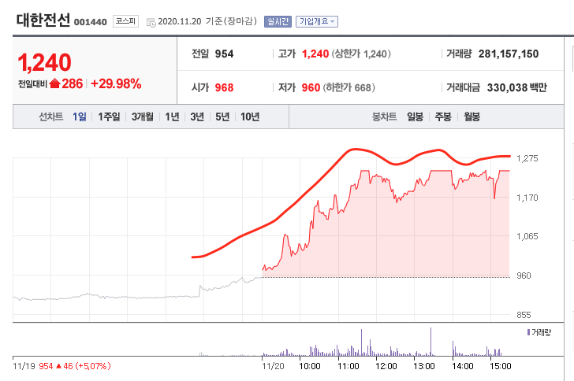Click the stock code 001440

point(91,22)
